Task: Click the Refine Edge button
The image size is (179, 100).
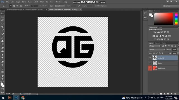Action: (x=101, y=6)
